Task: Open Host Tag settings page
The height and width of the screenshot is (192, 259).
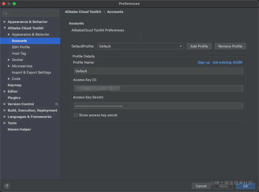Action: 19,53
